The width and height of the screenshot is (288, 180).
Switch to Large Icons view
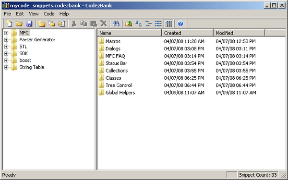139,24
